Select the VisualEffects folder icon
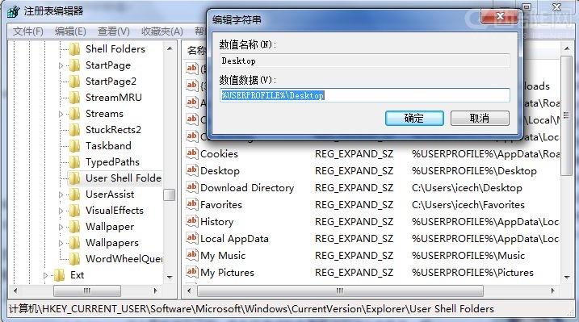 tap(74, 211)
